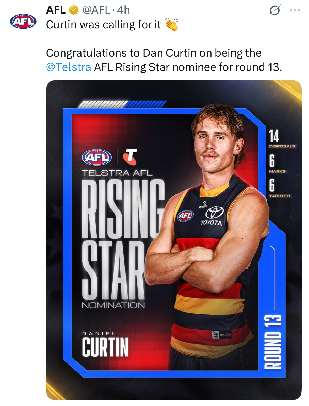Tap the "ROUND 13" vertical label in image
Viewport: 309px width, 406px height.
(x=273, y=341)
